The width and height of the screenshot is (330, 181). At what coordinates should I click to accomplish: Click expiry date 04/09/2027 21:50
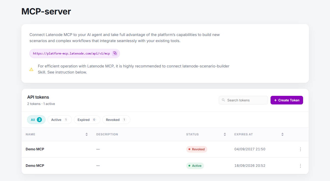[x=250, y=149]
